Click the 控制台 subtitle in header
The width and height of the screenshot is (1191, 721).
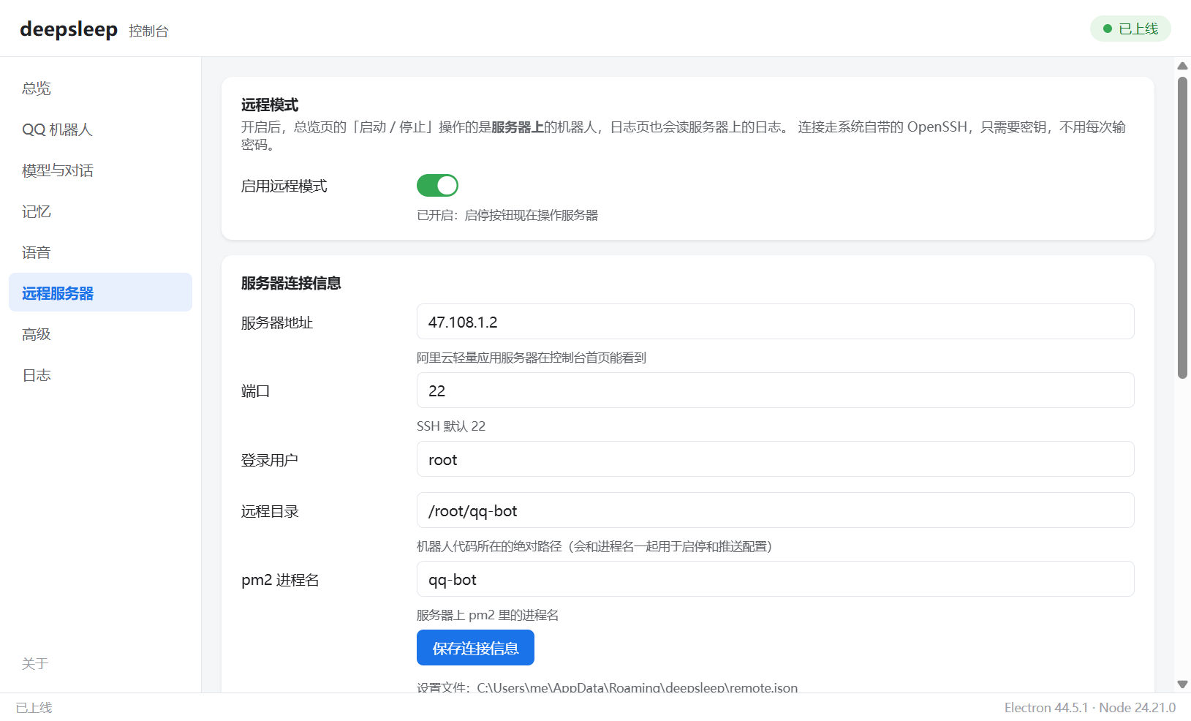click(148, 31)
